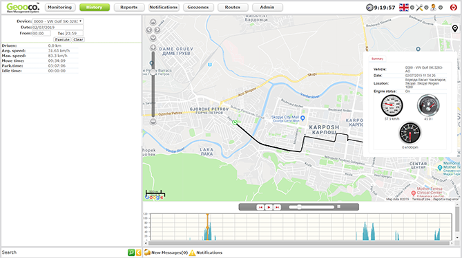Select the Summary tab in popup
Viewport: 462px width, 258px height.
377,58
